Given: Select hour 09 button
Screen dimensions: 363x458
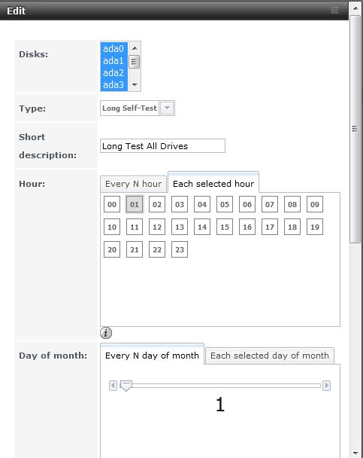Looking at the screenshot, I should tap(315, 204).
